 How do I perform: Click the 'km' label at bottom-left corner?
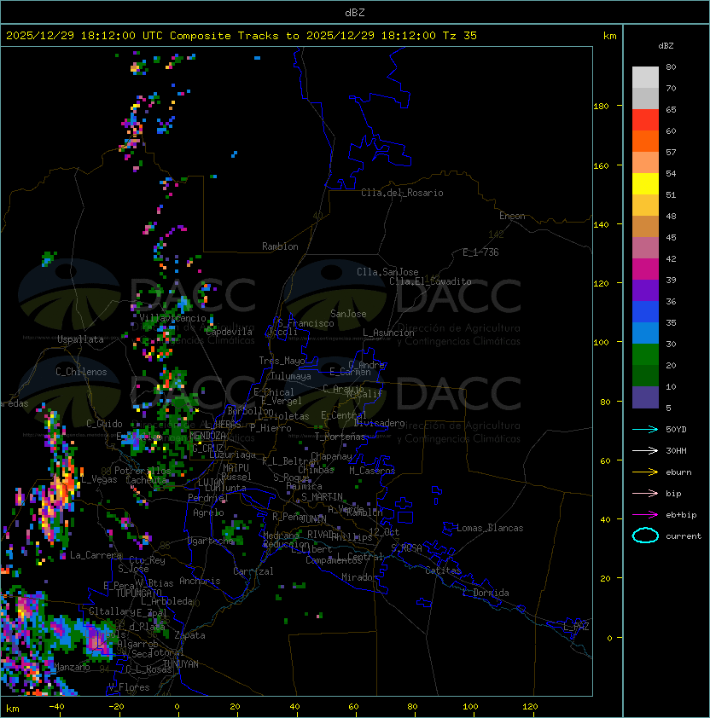pos(13,709)
